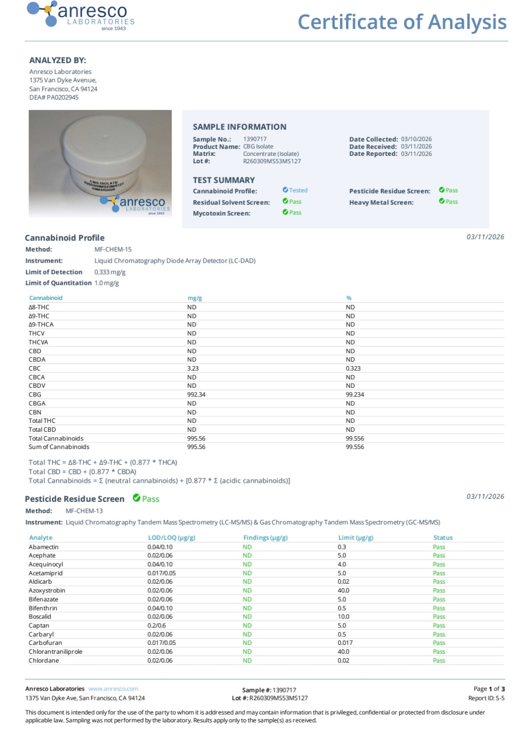Viewport: 529px width, 739px height.
Task: Select the CBC mg/g value 3.23
Action: click(193, 369)
